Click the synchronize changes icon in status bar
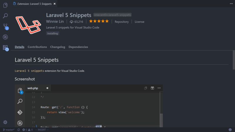 [x=19, y=130]
